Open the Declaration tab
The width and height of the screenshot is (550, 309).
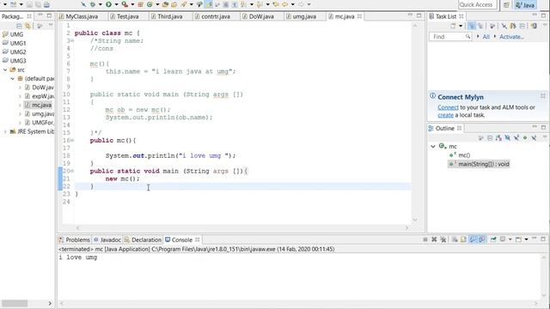pos(143,239)
